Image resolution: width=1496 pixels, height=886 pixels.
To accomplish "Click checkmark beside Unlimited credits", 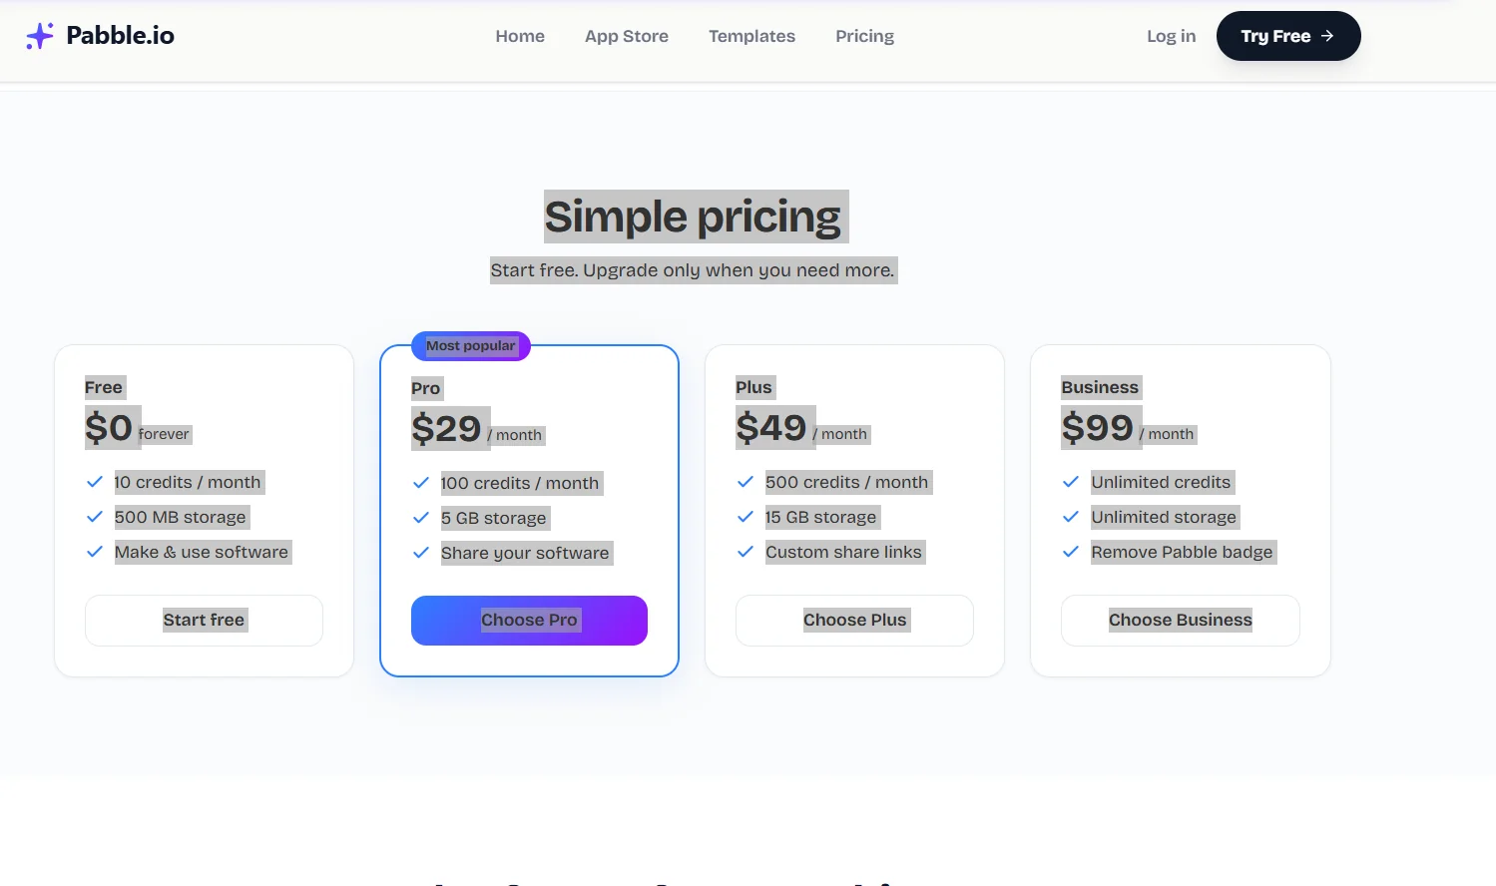I will click(1071, 482).
